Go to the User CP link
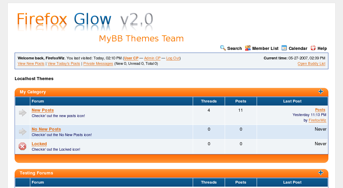Viewport: 343px width, 188px height. pos(131,58)
